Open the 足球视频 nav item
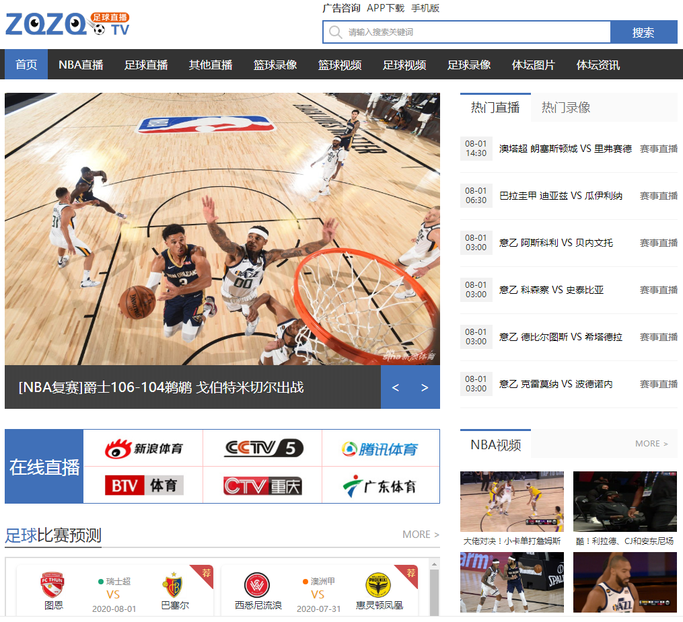This screenshot has width=683, height=622. click(x=404, y=65)
